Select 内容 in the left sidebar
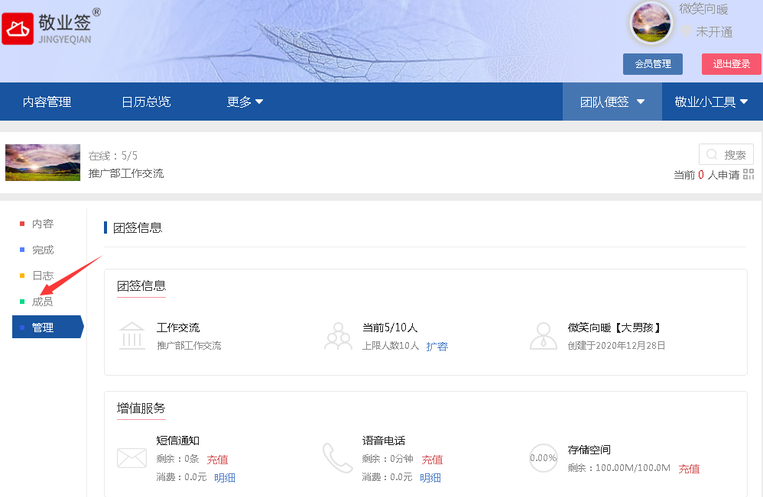Viewport: 763px width, 497px height. point(42,224)
